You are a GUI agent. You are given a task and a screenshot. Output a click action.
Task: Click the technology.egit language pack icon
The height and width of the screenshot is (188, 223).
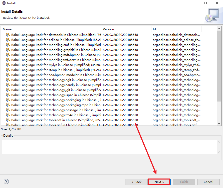coord(8,80)
